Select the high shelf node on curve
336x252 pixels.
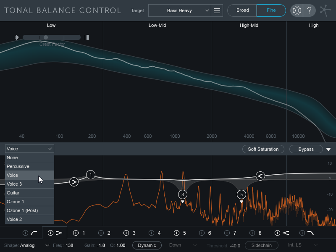click(260, 176)
